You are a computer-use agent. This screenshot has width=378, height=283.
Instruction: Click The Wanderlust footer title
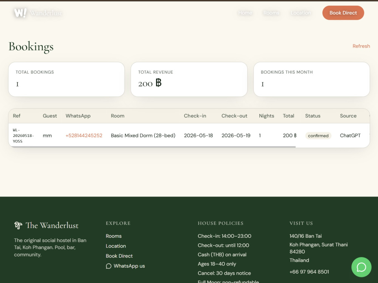(x=52, y=225)
